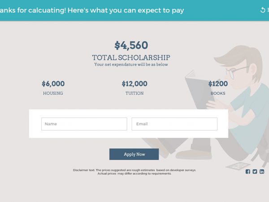Viewport: 269px width, 202px height.
Task: Click the disclaimer text paragraph
Action: click(x=134, y=172)
